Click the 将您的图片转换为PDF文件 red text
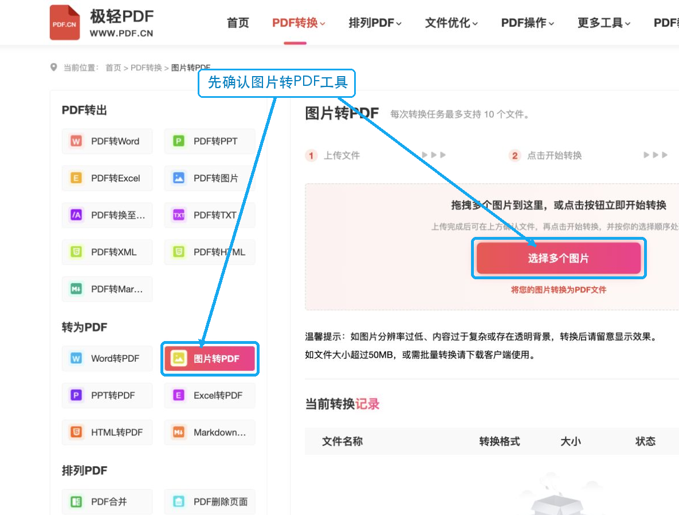 (x=559, y=290)
